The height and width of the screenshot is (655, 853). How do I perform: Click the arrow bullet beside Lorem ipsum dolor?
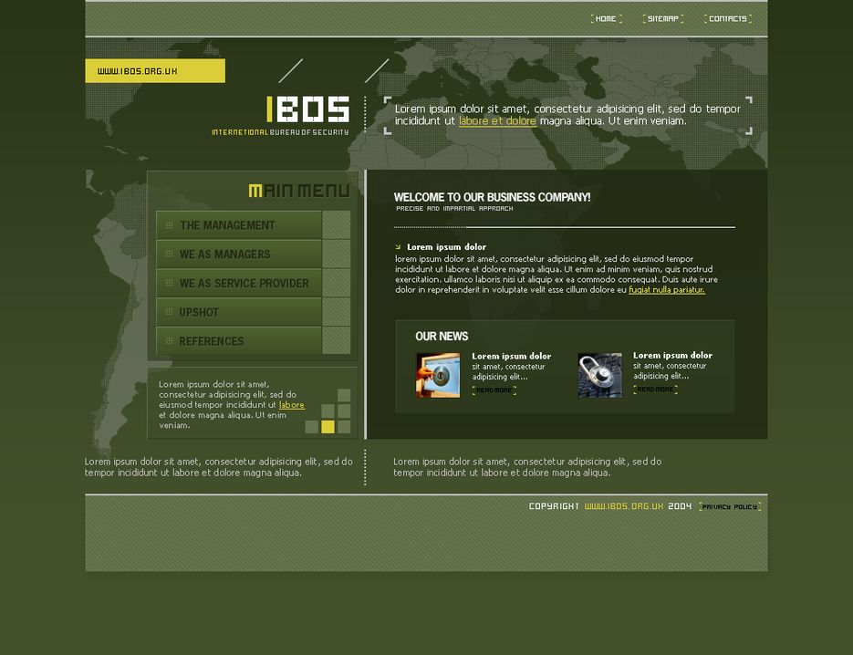click(398, 247)
